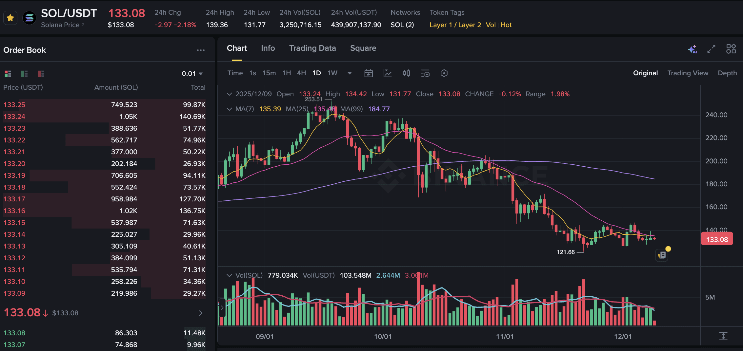
Task: Show combined bids and asks order book view
Action: point(8,74)
